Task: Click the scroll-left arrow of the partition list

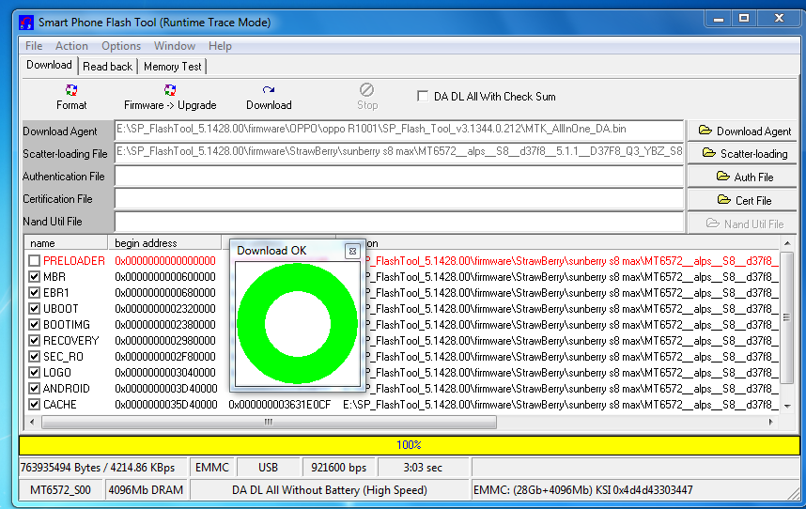Action: pos(32,423)
